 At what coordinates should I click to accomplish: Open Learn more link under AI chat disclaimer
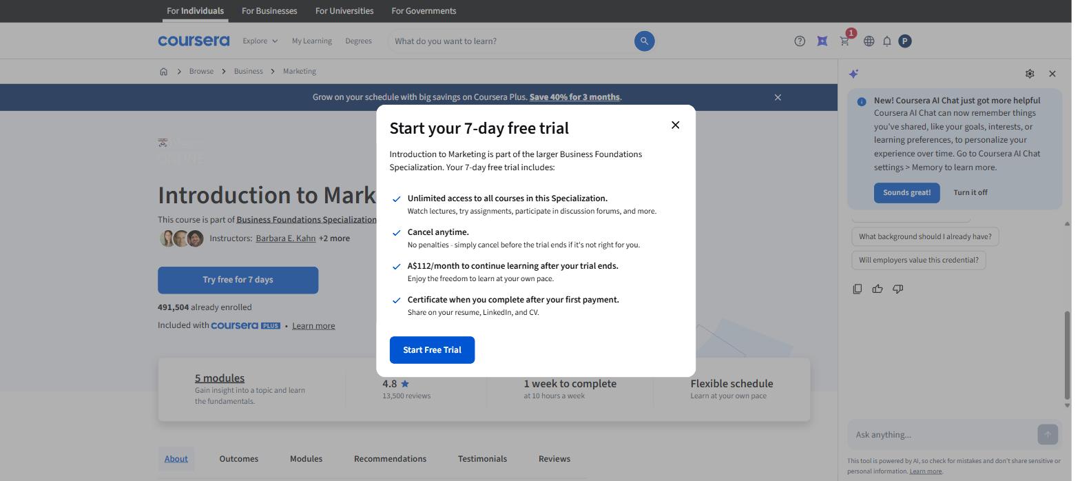pos(925,471)
